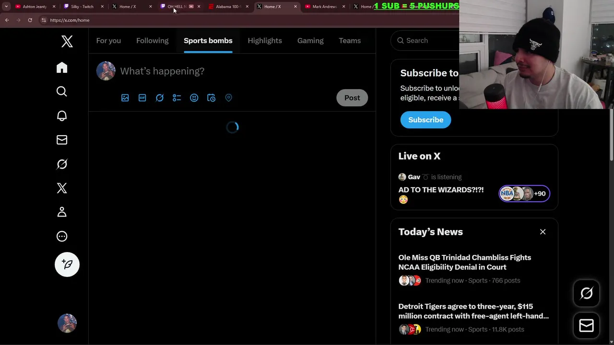The height and width of the screenshot is (345, 614).
Task: Click Gav host name in Live on X
Action: point(414,177)
